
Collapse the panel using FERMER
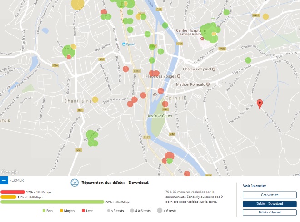17,180
